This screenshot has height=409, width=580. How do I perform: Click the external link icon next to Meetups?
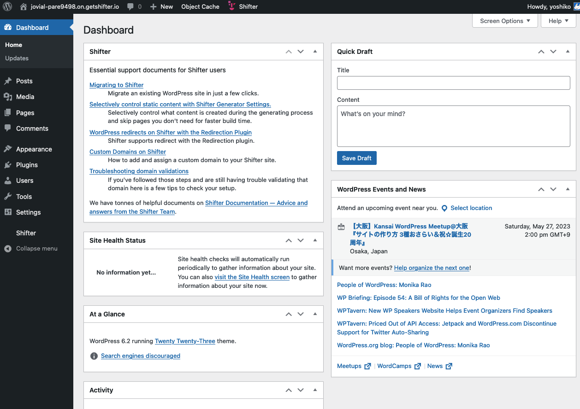(367, 366)
